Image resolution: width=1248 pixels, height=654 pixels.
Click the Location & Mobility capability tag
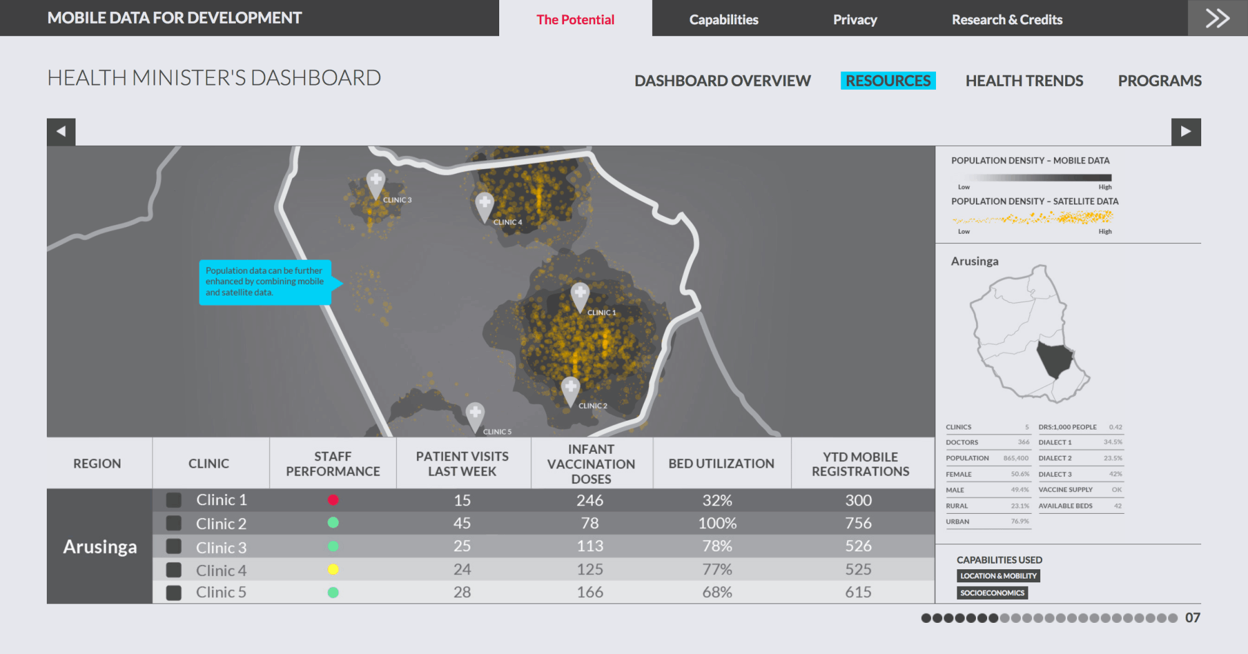(x=998, y=576)
